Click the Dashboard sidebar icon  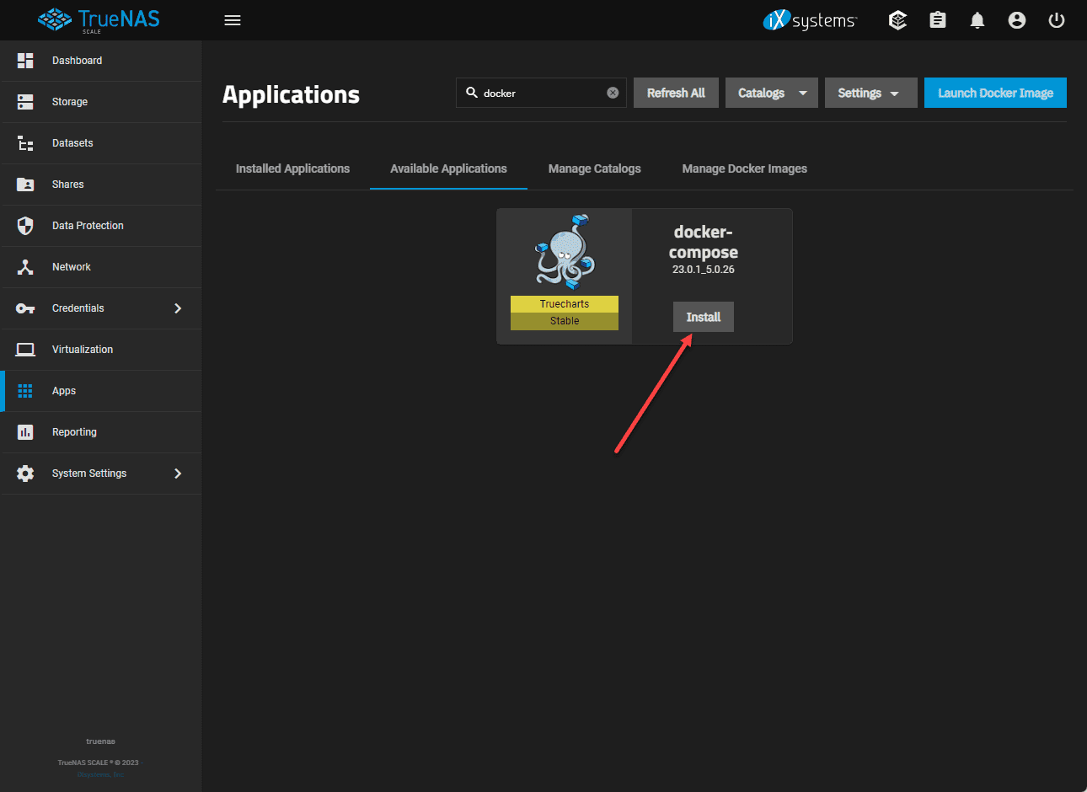[25, 61]
